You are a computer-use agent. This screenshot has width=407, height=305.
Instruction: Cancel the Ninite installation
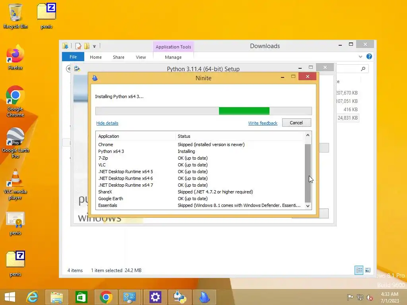(x=297, y=123)
